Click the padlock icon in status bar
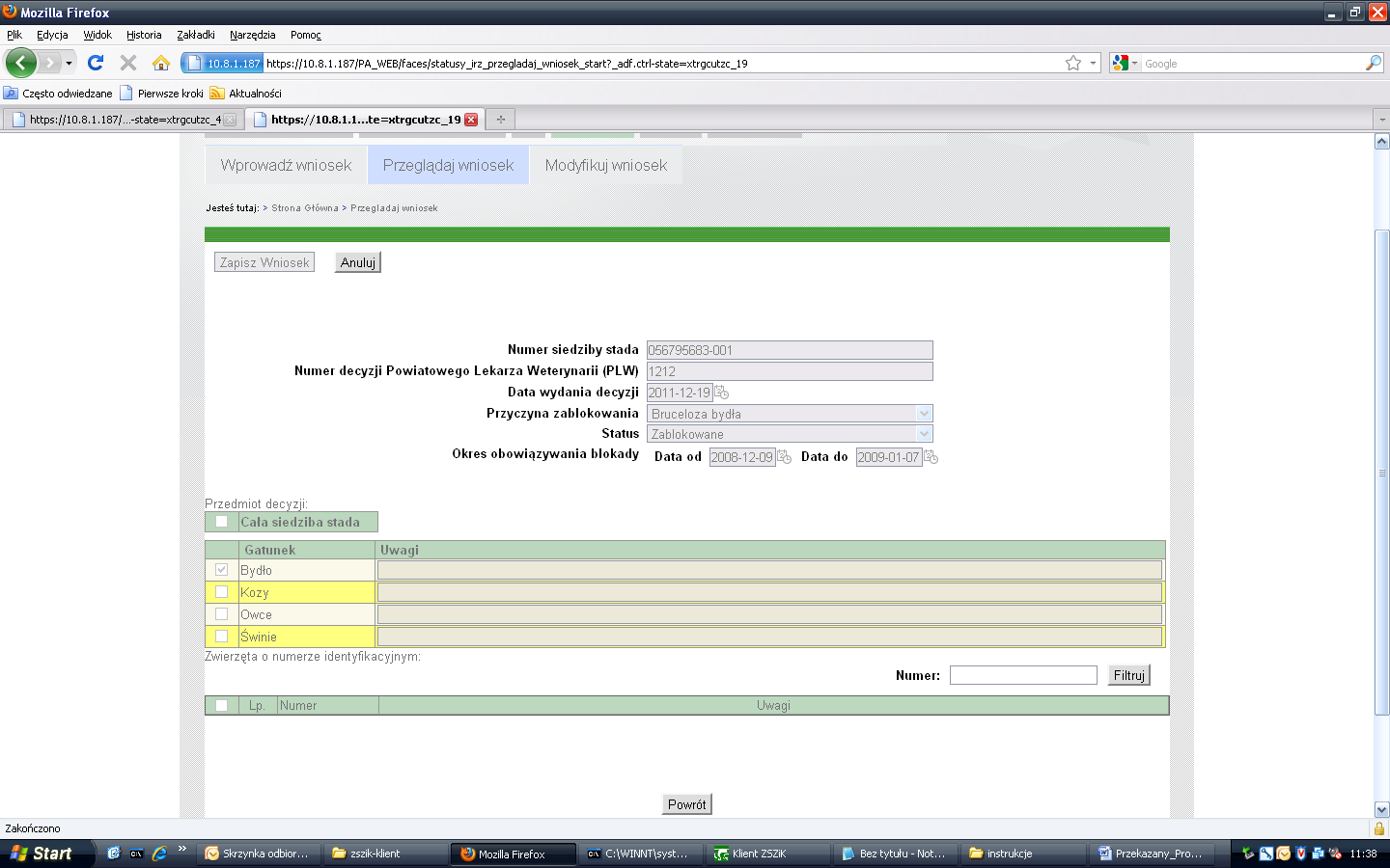Screen dimensions: 1390x868 pos(1379,828)
